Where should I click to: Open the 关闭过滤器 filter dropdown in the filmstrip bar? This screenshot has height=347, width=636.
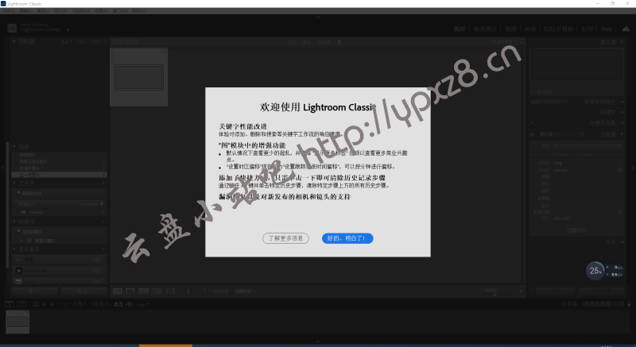click(x=603, y=304)
